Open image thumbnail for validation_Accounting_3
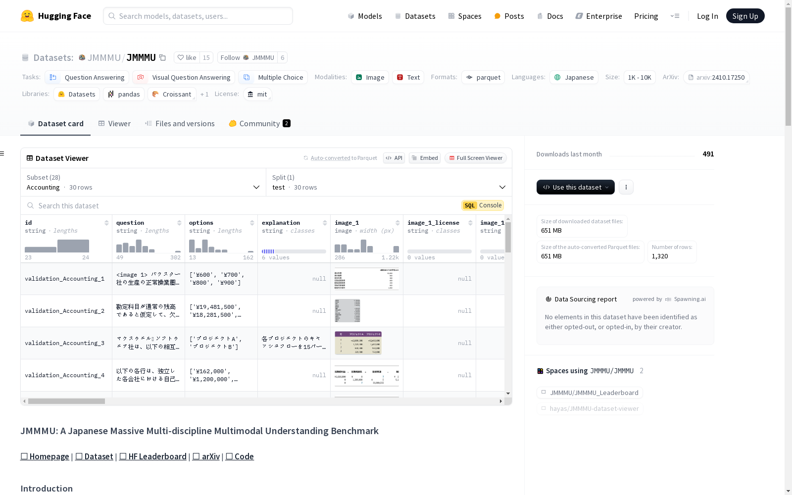Screen dimensions: 792x495 [x=358, y=343]
